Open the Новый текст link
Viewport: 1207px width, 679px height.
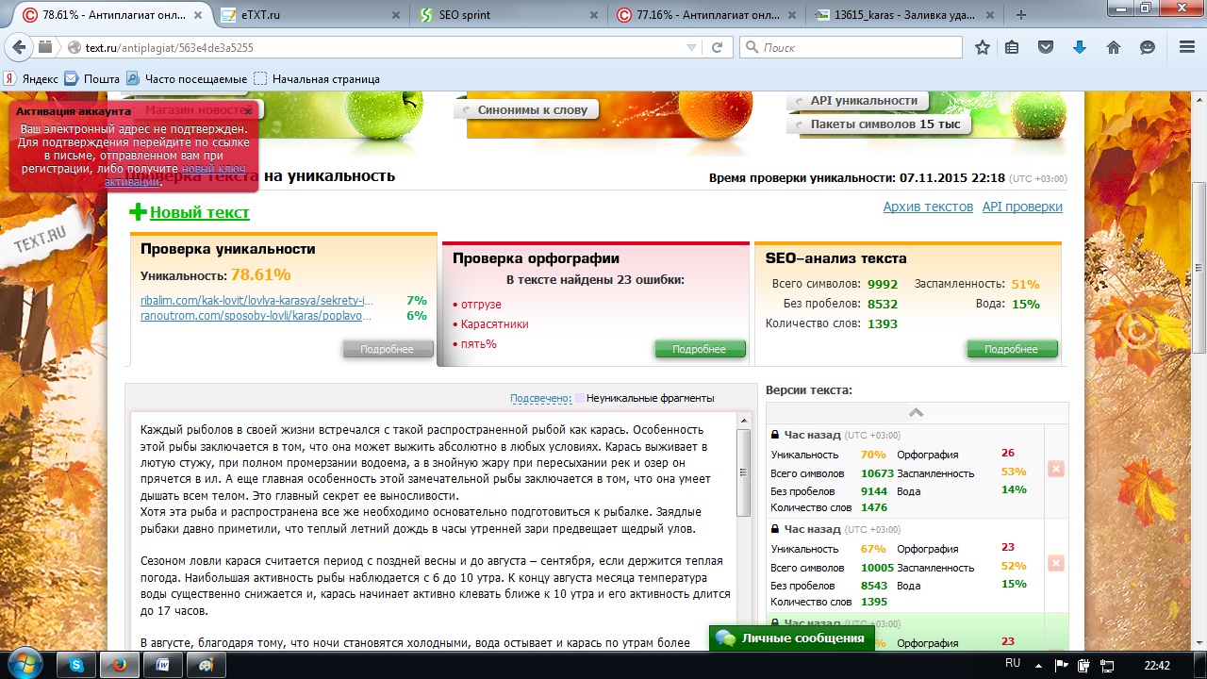tap(200, 212)
